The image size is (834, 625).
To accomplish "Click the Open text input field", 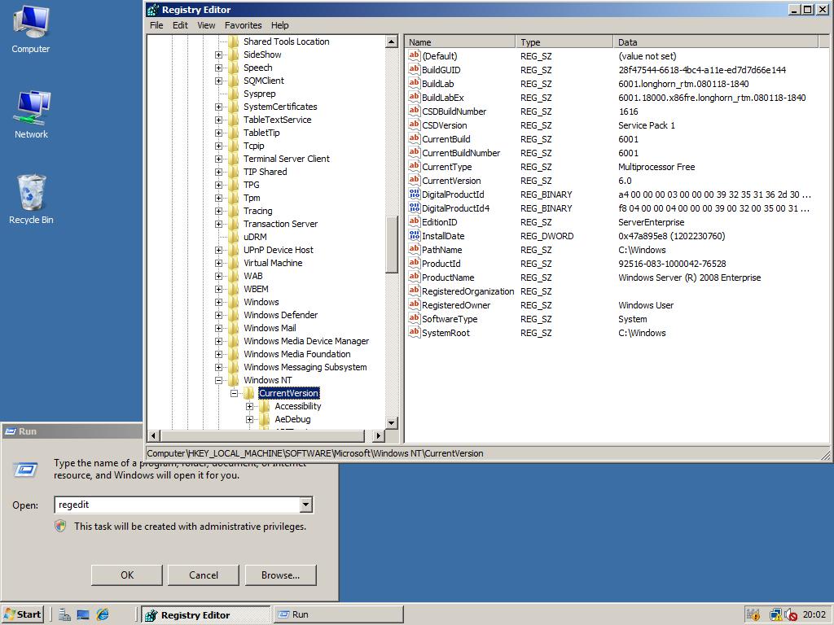I will coord(177,505).
